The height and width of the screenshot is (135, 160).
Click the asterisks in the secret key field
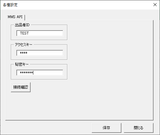click(27, 73)
